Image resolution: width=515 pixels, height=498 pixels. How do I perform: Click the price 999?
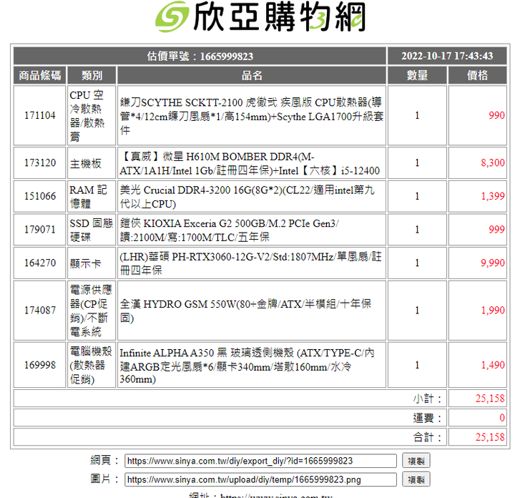point(496,230)
